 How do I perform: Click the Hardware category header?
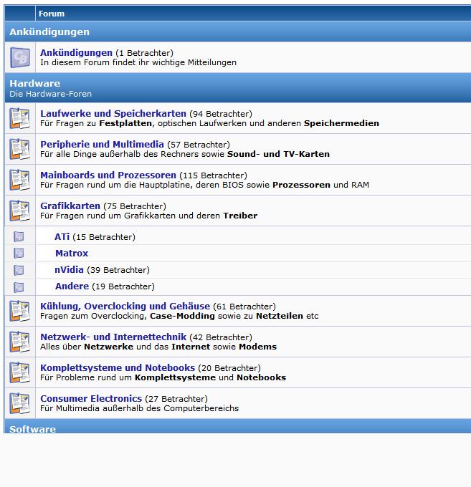(35, 83)
